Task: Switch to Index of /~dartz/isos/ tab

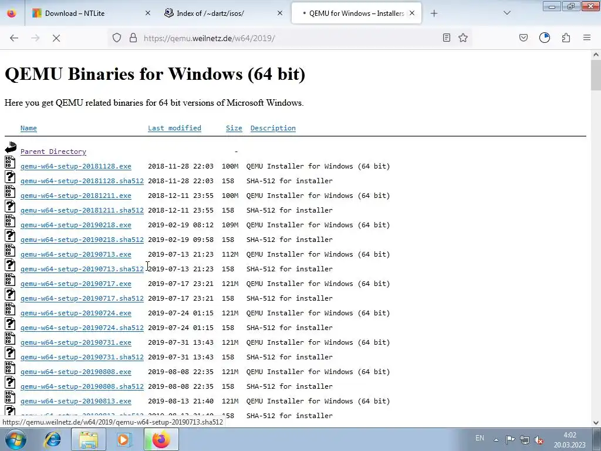Action: point(223,13)
